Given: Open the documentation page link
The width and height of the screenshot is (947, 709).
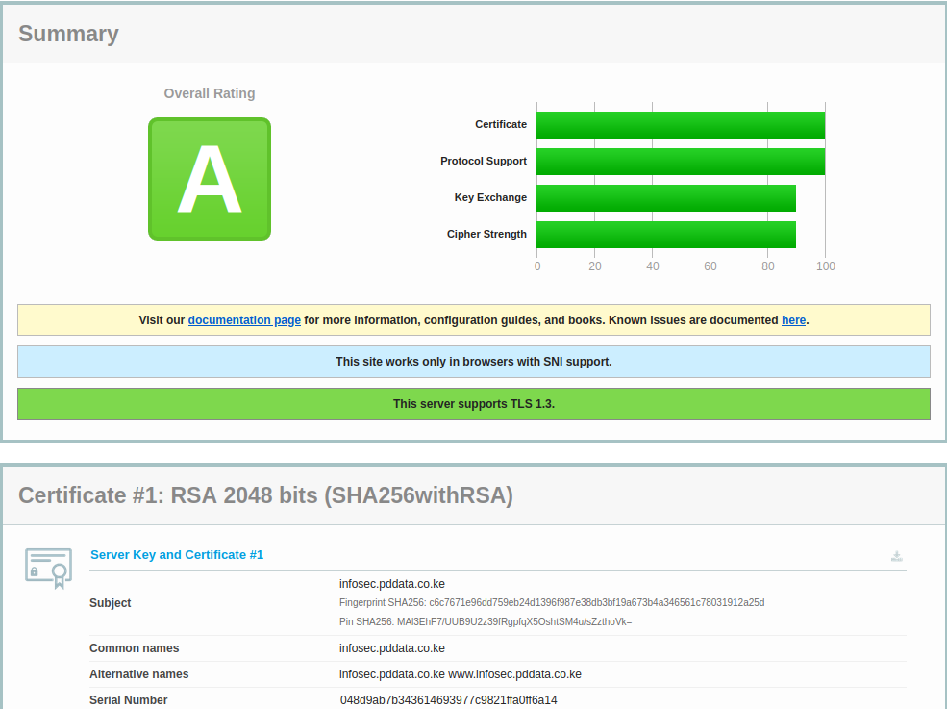Looking at the screenshot, I should (244, 320).
